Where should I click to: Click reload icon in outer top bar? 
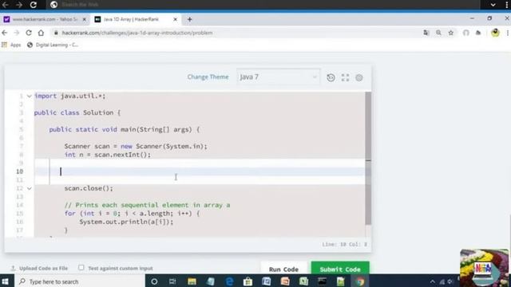coord(34,5)
